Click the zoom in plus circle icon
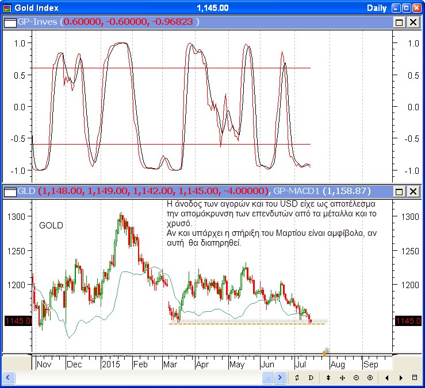The width and height of the screenshot is (425, 388). 370,378
